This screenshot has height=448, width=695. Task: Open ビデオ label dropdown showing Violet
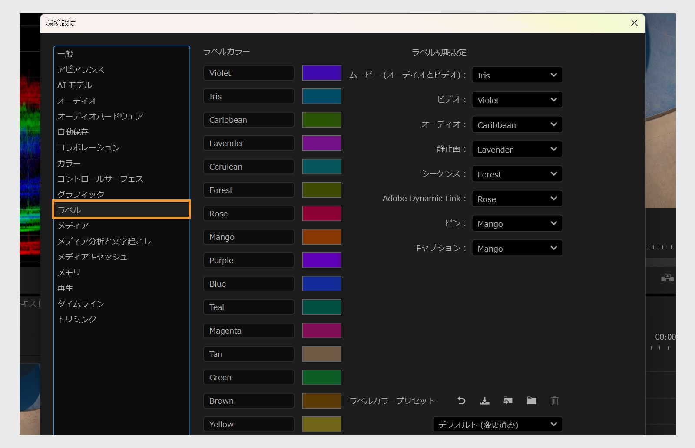517,100
